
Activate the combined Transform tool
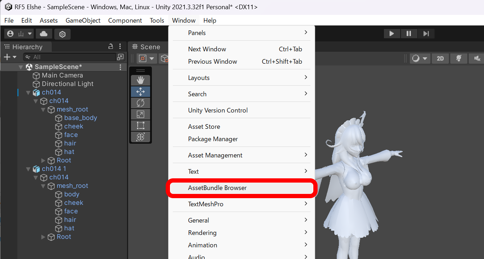(141, 137)
